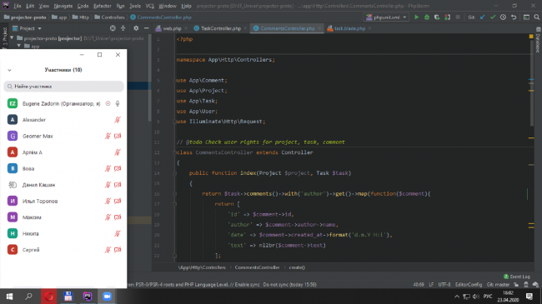Toggle Артём А microphone icon
Image resolution: width=542 pixels, height=304 pixels.
118,152
